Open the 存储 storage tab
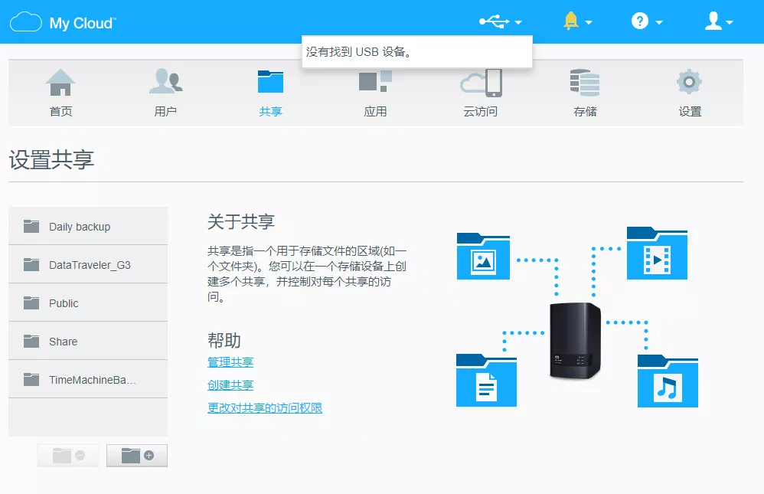Viewport: 764px width, 494px height. (x=585, y=93)
